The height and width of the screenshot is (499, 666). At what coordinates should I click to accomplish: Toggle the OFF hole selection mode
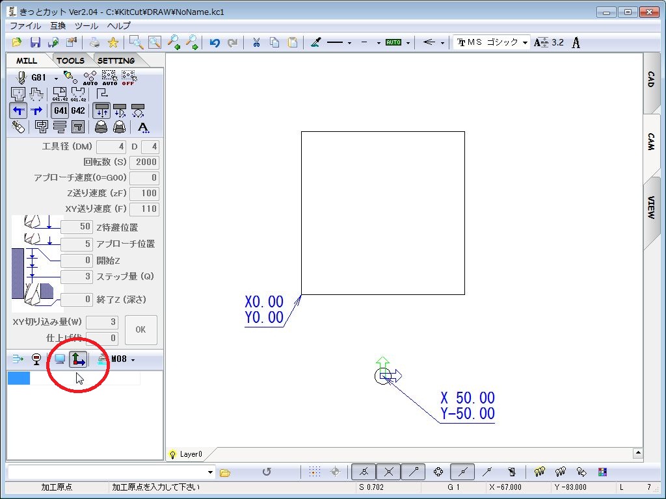tap(129, 78)
